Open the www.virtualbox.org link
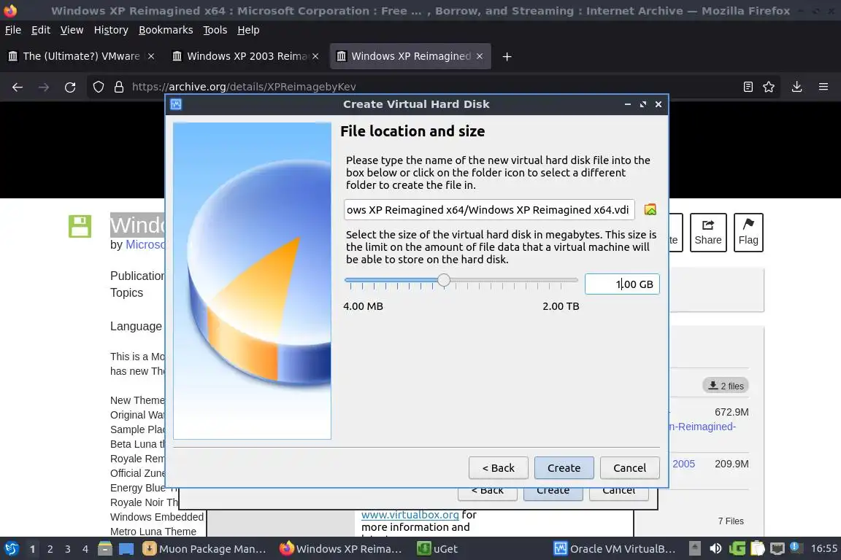This screenshot has width=841, height=560. click(410, 515)
